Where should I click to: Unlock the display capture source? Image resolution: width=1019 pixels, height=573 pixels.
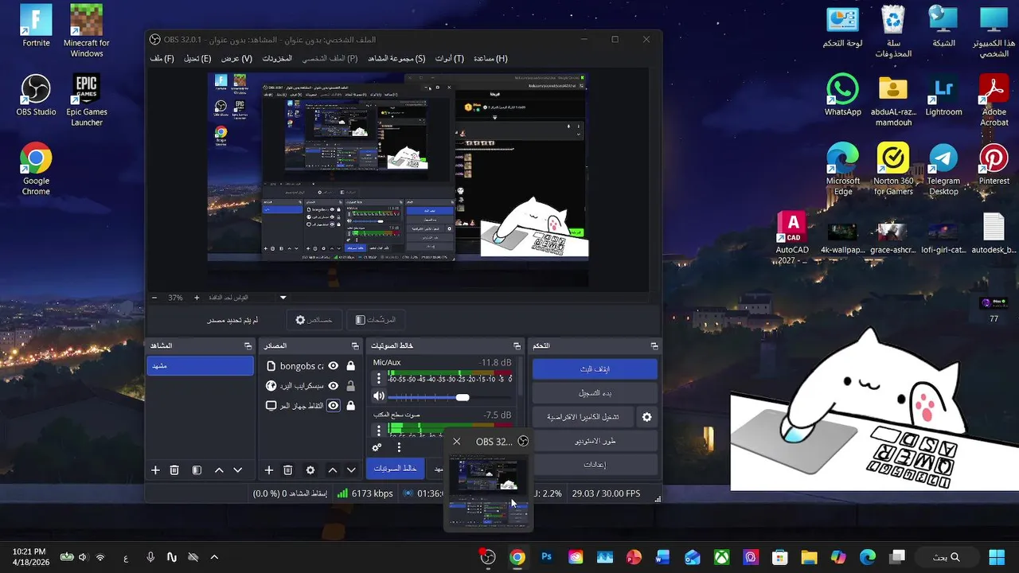(x=350, y=406)
